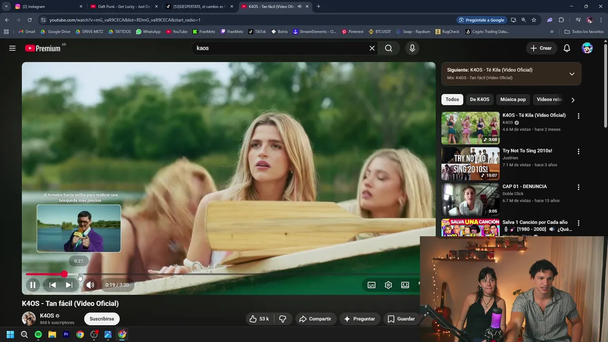Open tab search dropdown arrow
This screenshot has width=608, height=342.
tap(6, 7)
